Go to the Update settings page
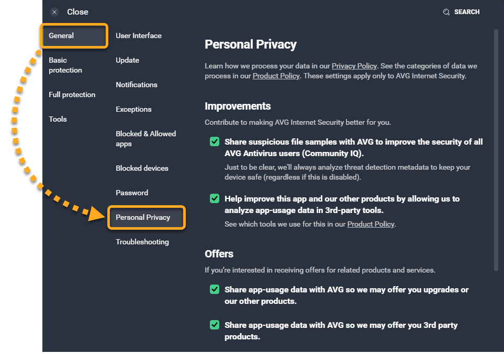 point(128,60)
